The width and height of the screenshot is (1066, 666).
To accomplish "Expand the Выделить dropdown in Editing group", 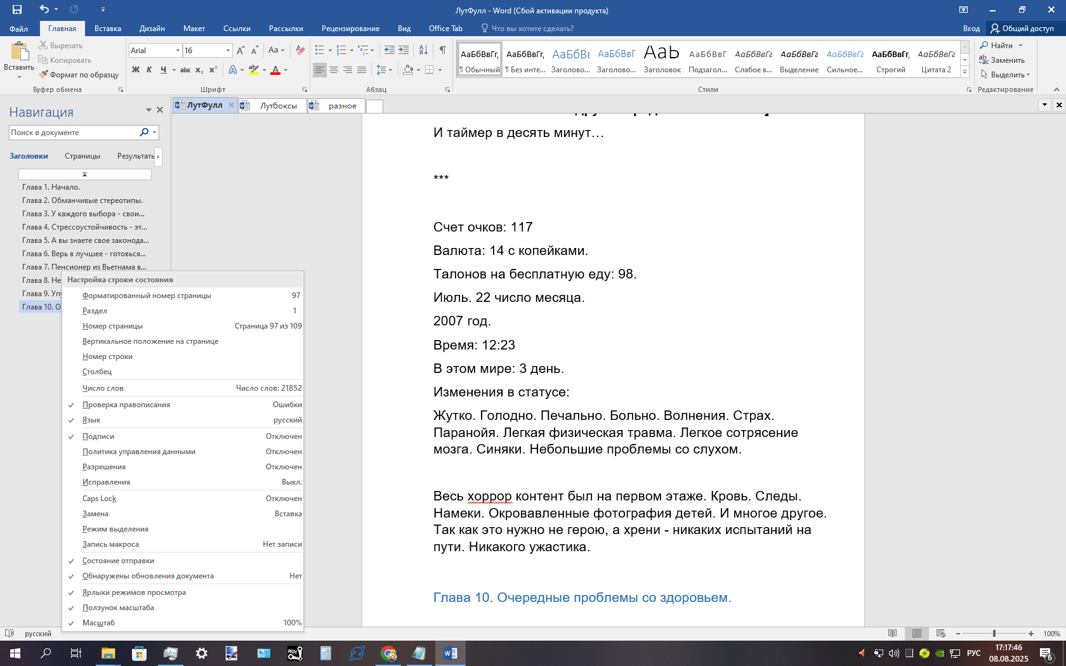I will (1028, 75).
